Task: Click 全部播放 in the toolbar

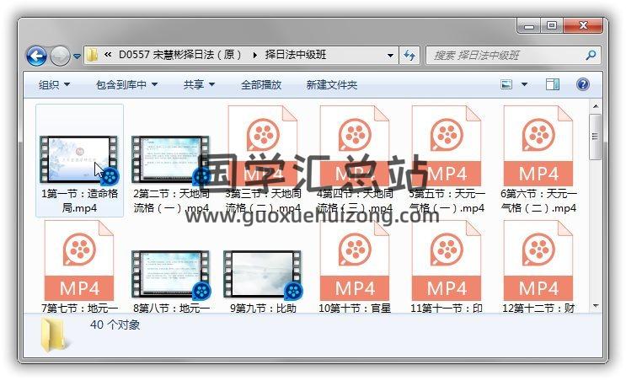Action: click(261, 84)
